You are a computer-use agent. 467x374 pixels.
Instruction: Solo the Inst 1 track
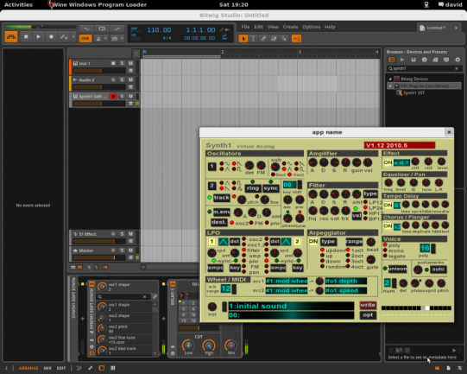click(122, 63)
